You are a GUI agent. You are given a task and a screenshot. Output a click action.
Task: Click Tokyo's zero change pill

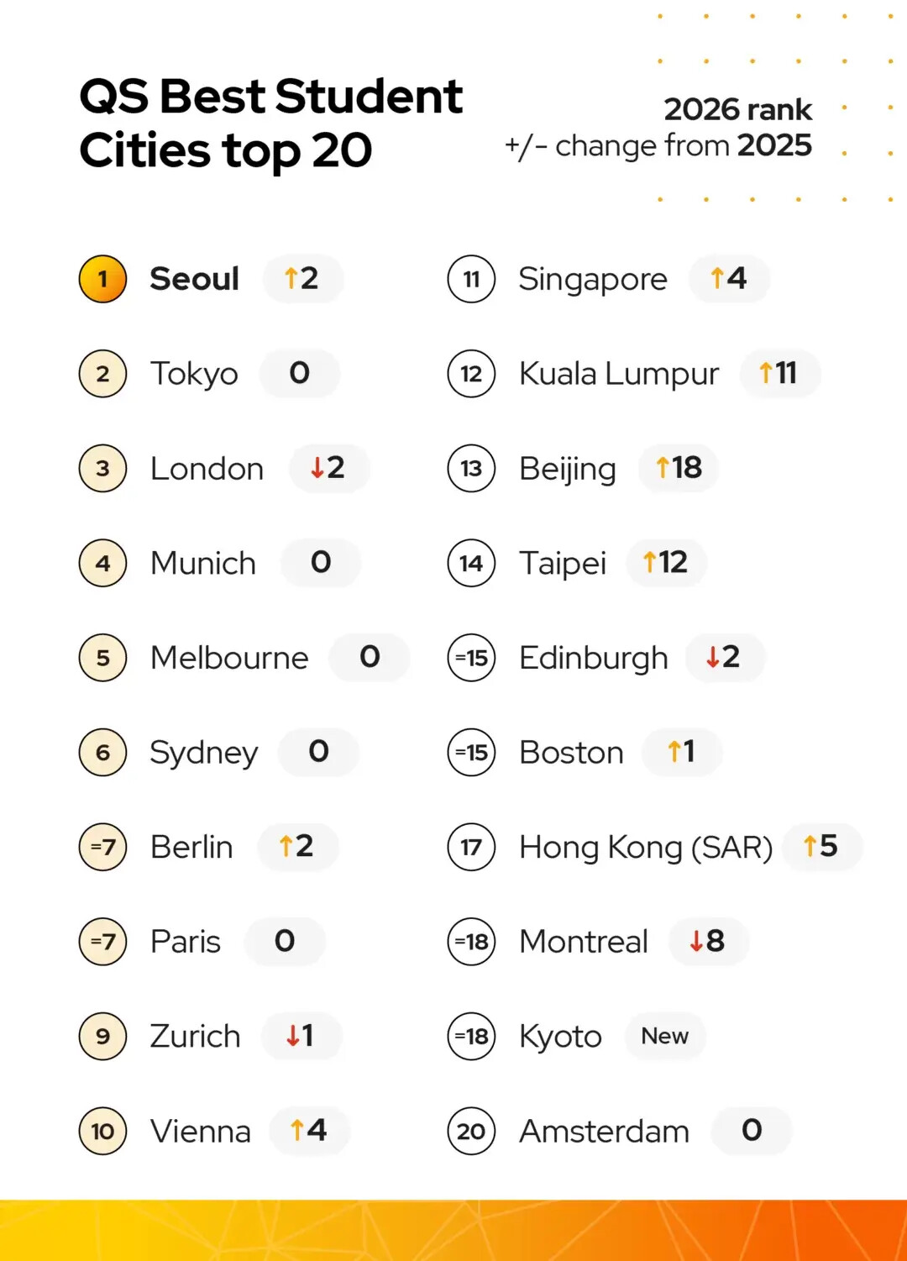pos(300,373)
